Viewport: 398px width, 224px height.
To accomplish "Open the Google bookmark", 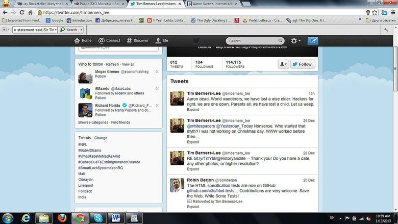I will tap(54, 20).
